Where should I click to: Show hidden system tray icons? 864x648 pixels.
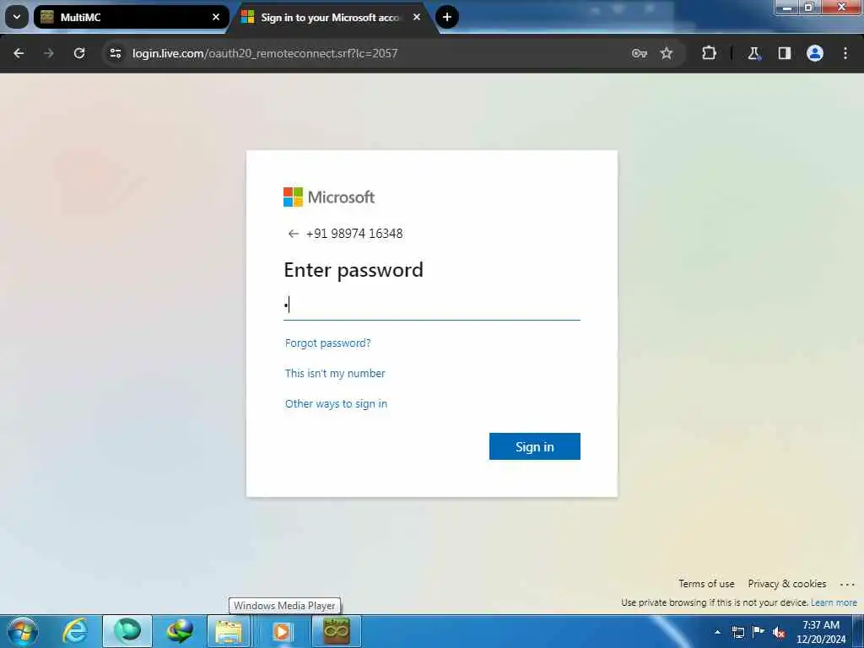click(x=717, y=632)
